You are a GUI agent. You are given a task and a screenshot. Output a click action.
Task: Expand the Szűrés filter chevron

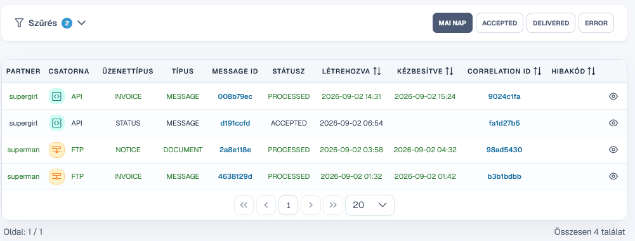coord(81,23)
